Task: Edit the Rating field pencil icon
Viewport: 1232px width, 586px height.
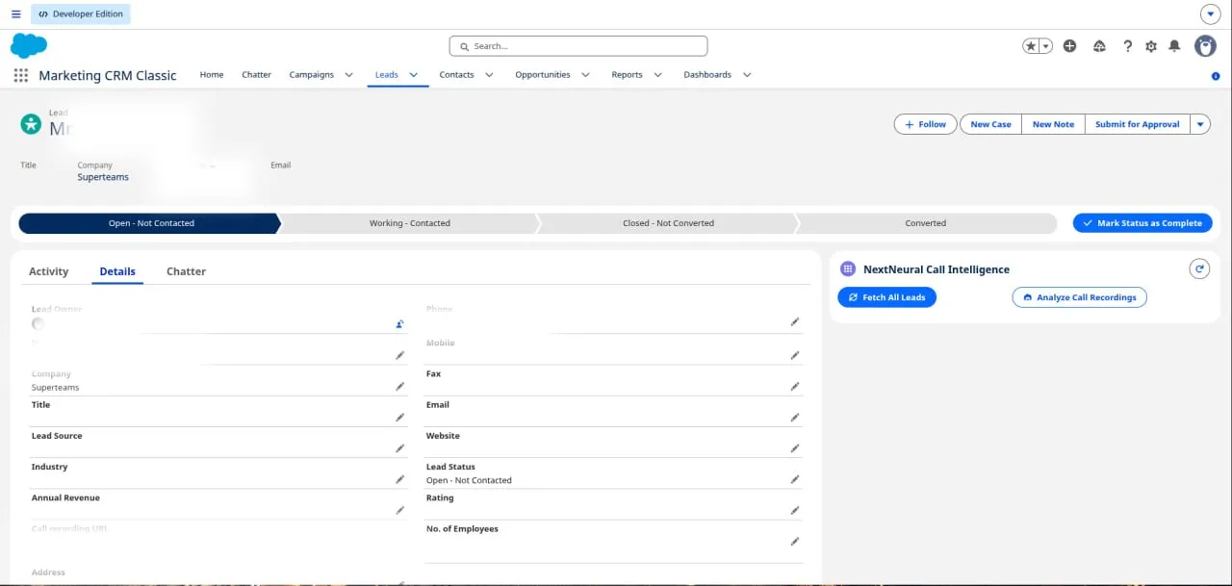Action: point(795,510)
